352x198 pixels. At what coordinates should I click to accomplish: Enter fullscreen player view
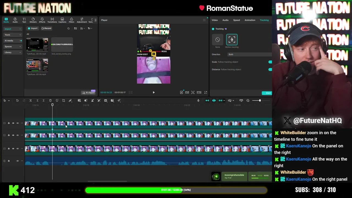point(206,92)
